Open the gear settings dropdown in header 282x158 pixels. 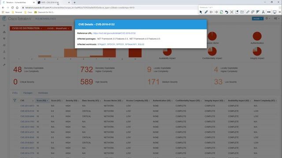267,18
